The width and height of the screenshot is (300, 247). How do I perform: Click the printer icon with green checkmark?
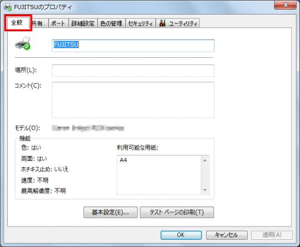[x=23, y=43]
